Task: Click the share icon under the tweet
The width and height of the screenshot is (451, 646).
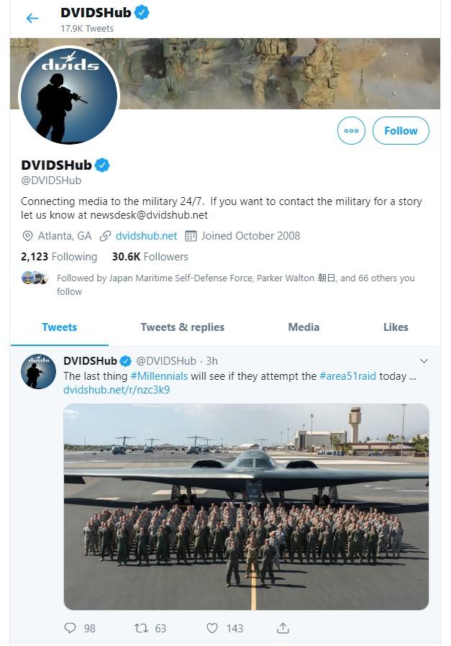Action: pos(283,628)
